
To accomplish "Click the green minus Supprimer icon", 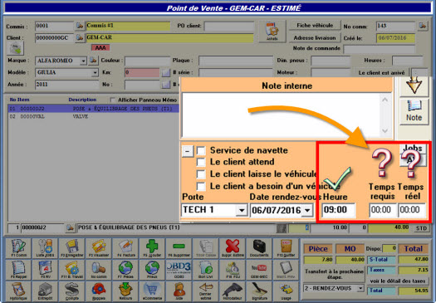I will (x=179, y=247).
